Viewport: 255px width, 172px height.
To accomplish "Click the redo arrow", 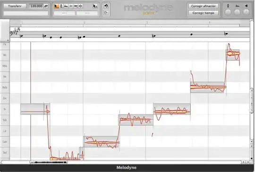I will 106,13.
